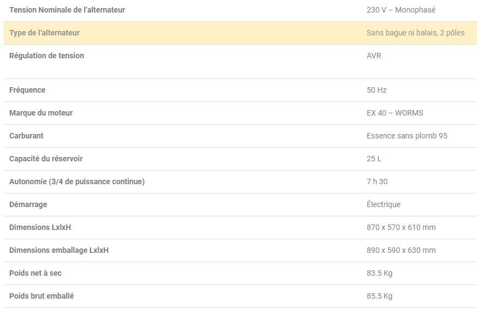Click the "Régulation de tension" label
The image size is (477, 309).
(46, 56)
